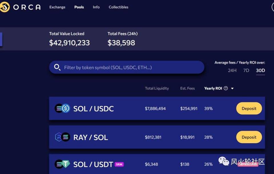The image size is (274, 174).
Task: Deposit into the RAY / SOL pool
Action: click(249, 137)
